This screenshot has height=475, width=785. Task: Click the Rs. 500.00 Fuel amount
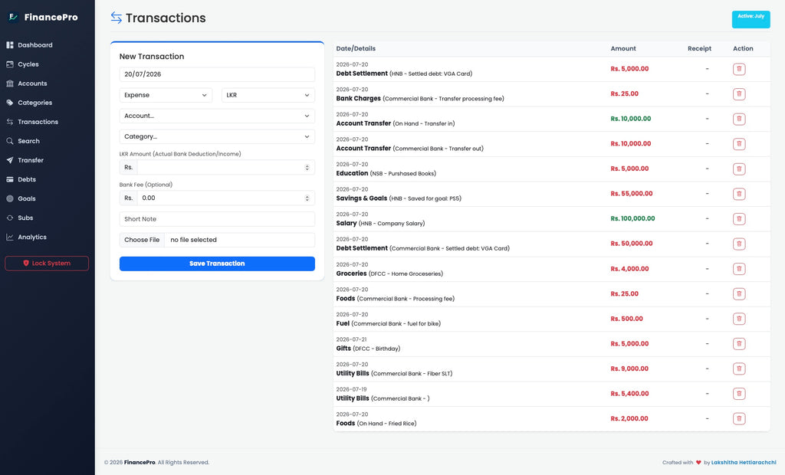click(x=626, y=319)
